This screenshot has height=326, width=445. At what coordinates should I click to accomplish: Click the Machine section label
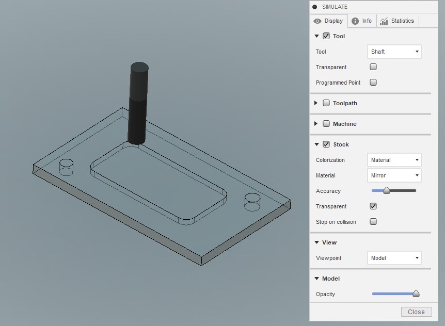345,124
